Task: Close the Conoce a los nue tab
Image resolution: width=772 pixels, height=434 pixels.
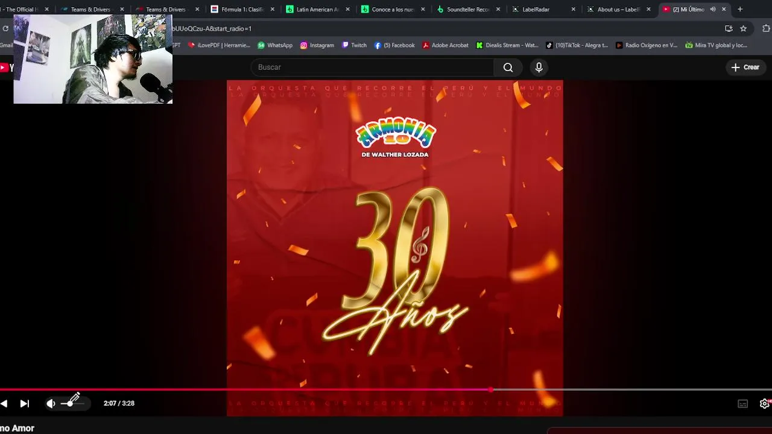Action: pos(422,9)
